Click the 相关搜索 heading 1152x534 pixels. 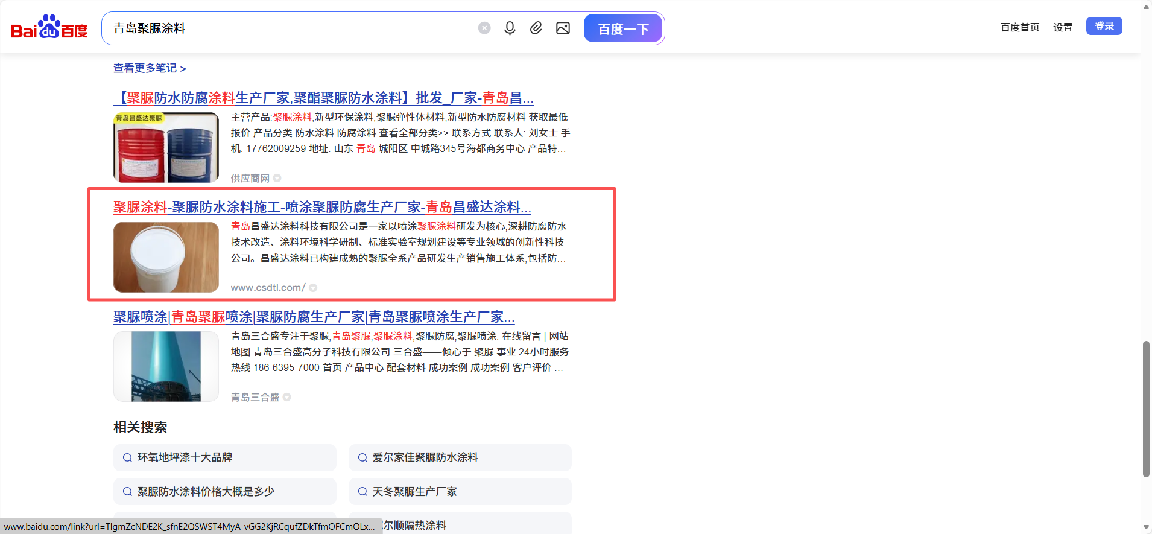pyautogui.click(x=140, y=427)
